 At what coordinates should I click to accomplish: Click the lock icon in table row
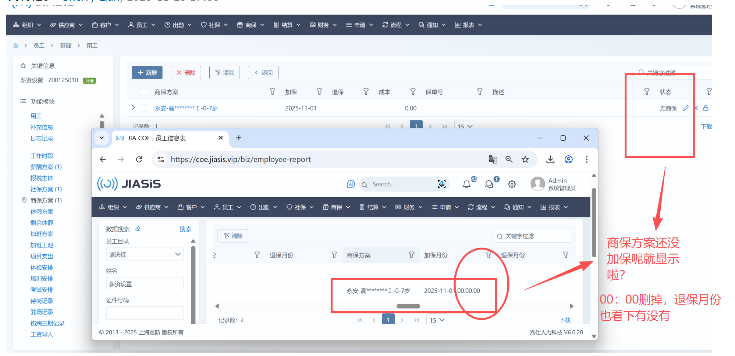point(706,108)
